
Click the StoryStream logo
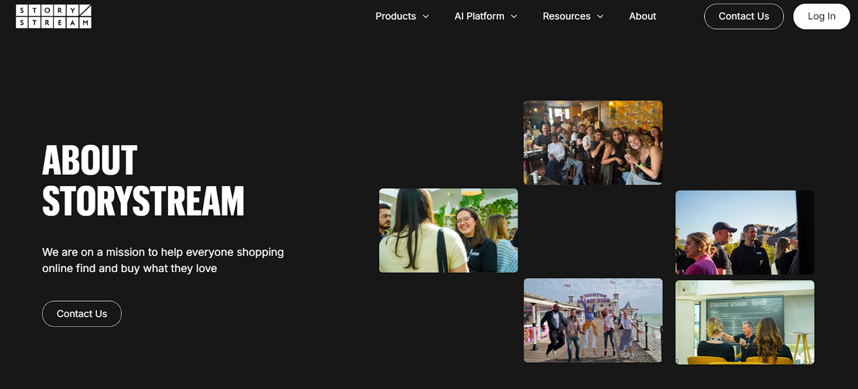pyautogui.click(x=54, y=17)
